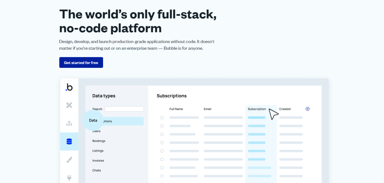
Task: Select the blue Data database icon
Action: [69, 141]
